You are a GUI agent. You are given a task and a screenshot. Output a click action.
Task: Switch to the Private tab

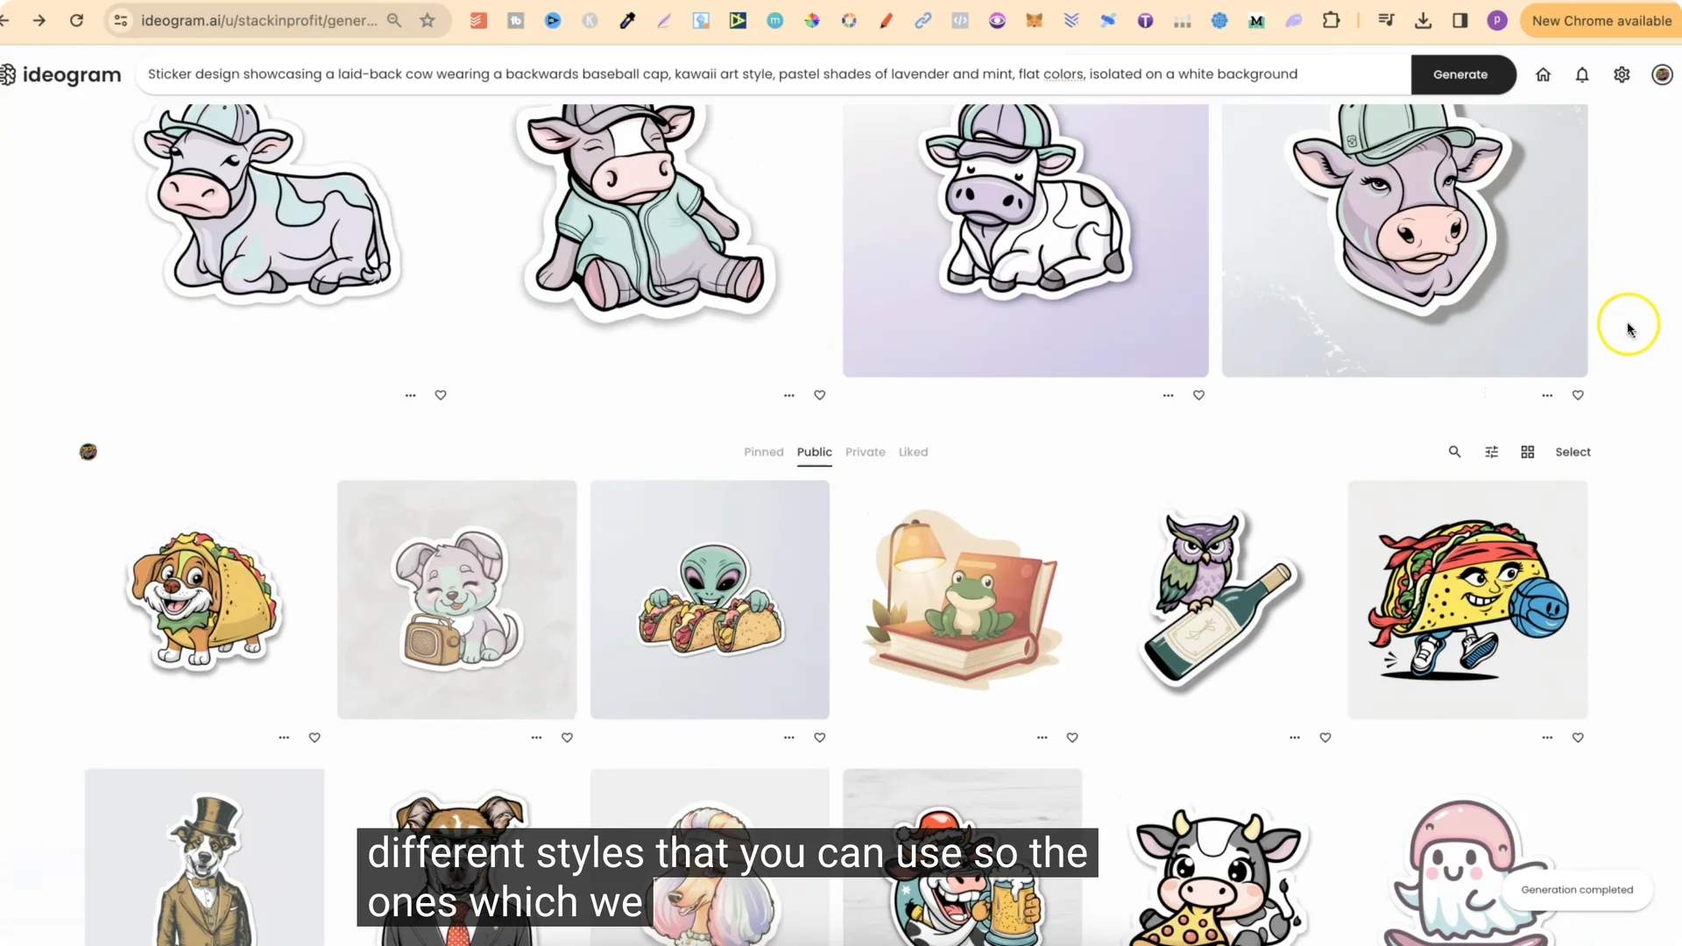coord(865,452)
